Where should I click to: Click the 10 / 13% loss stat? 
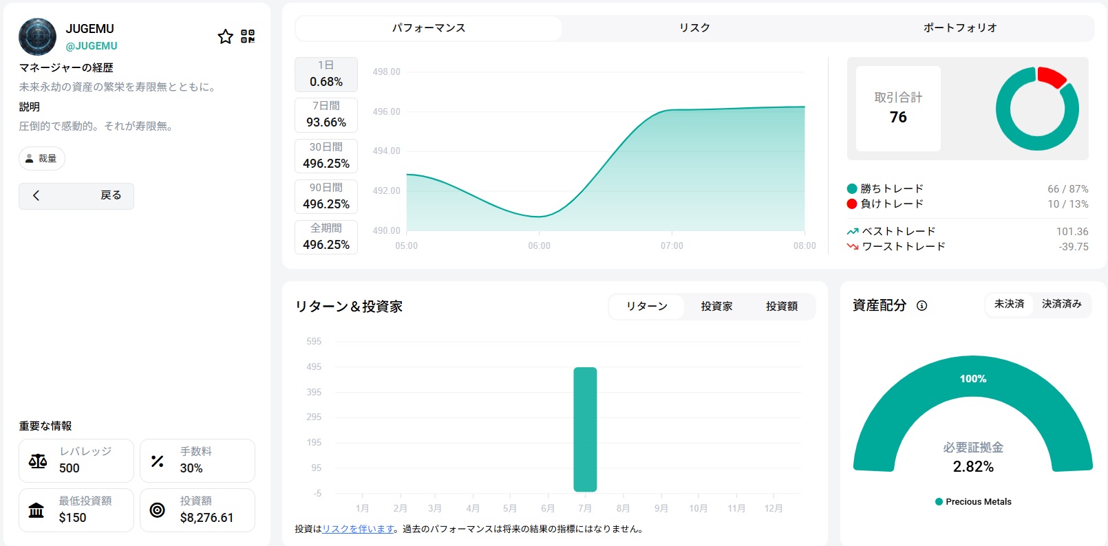click(x=1068, y=204)
